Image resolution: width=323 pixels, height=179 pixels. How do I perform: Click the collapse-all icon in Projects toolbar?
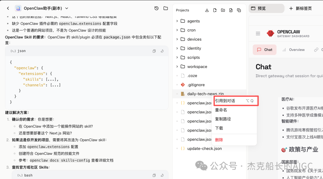click(x=239, y=10)
